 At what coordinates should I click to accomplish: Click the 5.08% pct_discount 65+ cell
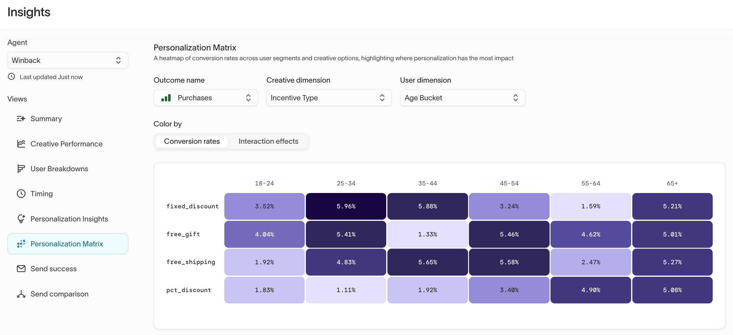coord(672,290)
